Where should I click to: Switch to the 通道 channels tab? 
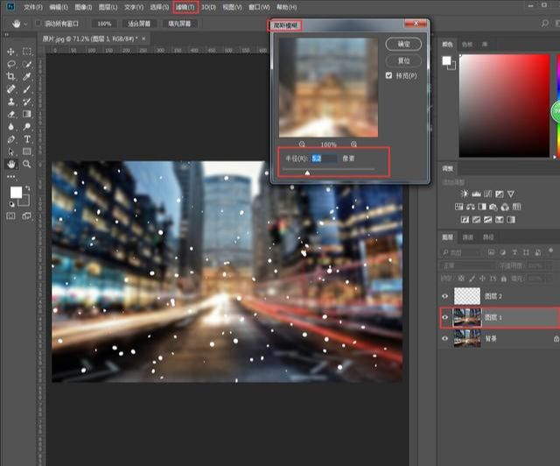467,237
